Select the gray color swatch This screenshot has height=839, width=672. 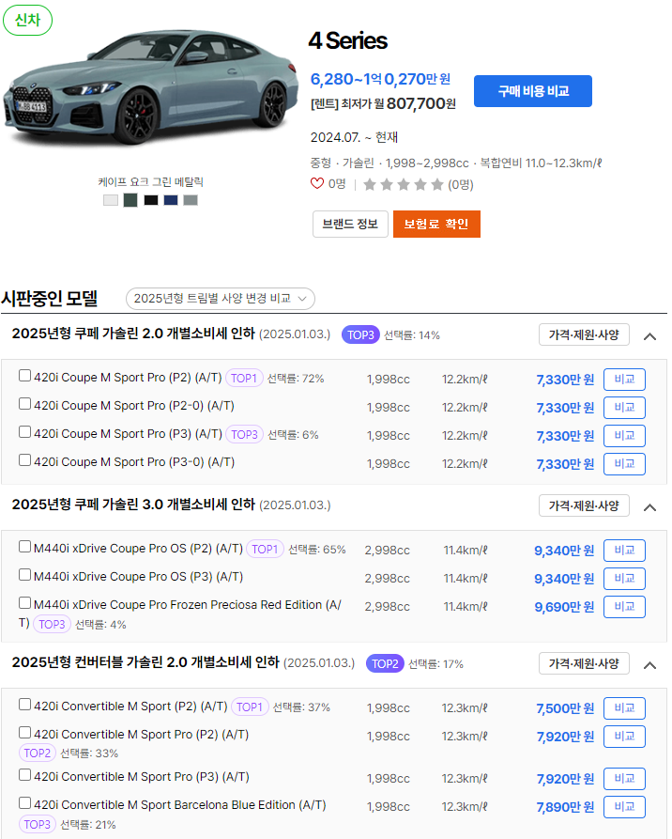point(191,200)
